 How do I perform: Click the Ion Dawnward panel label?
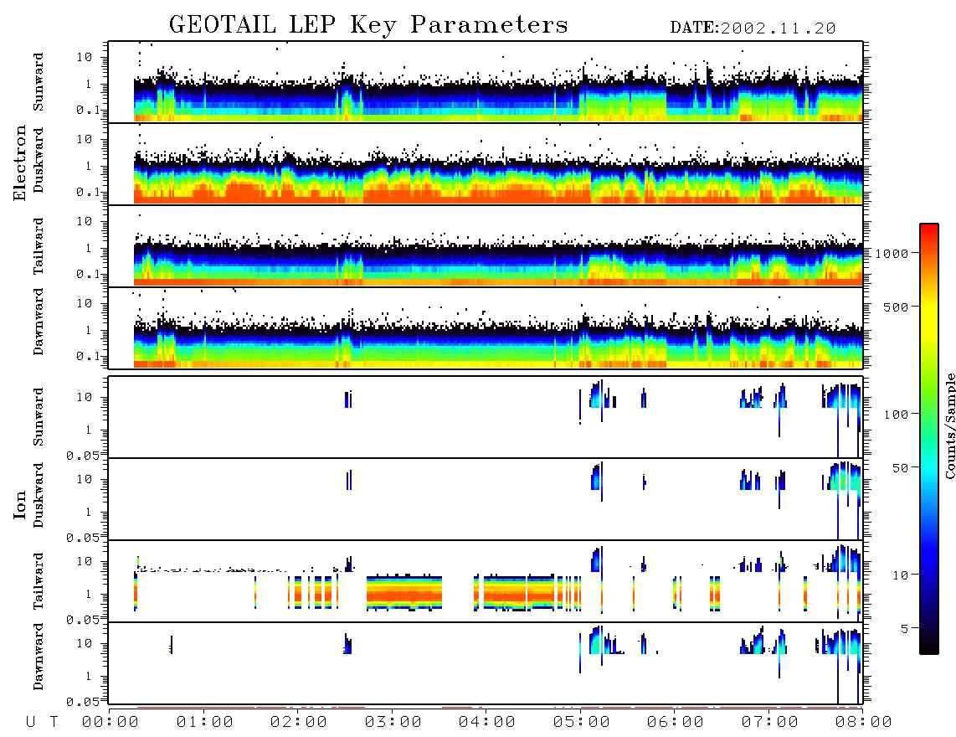click(38, 657)
